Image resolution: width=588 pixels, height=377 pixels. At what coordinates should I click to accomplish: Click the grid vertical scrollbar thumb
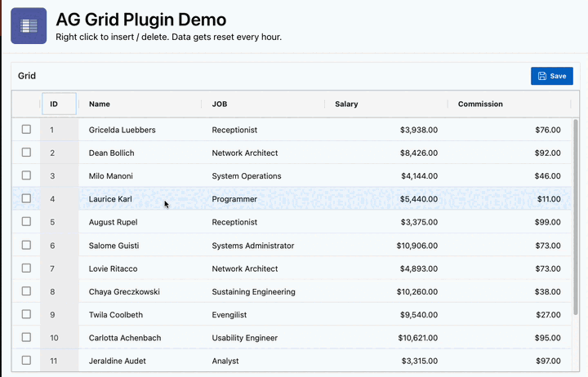point(576,217)
